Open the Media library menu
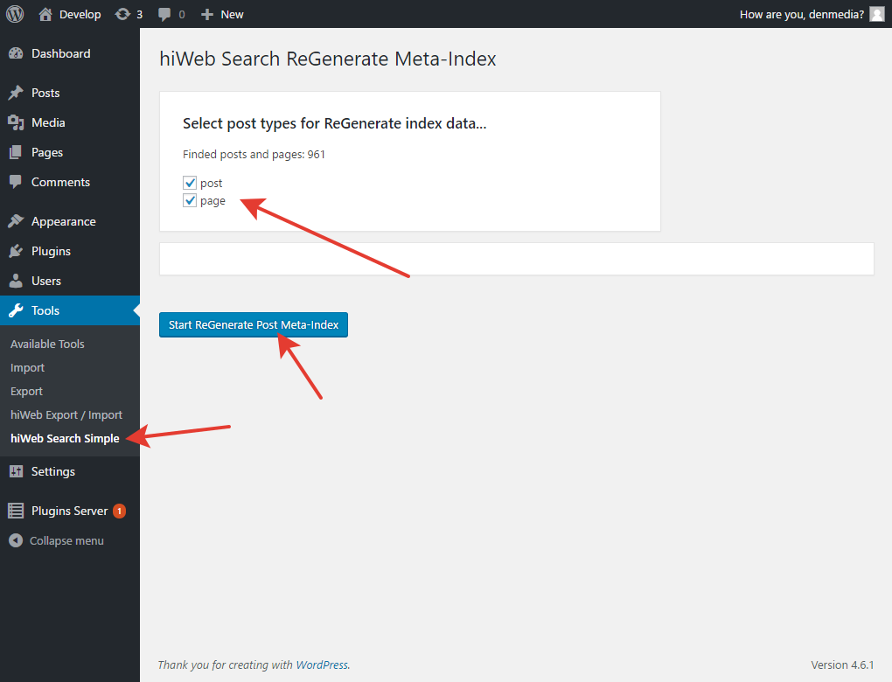Viewport: 892px width, 682px height. tap(48, 122)
